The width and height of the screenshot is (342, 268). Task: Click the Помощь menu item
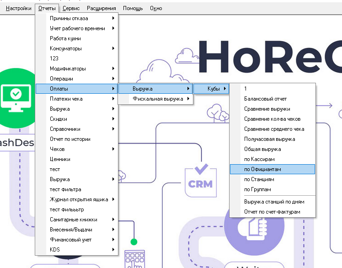133,8
